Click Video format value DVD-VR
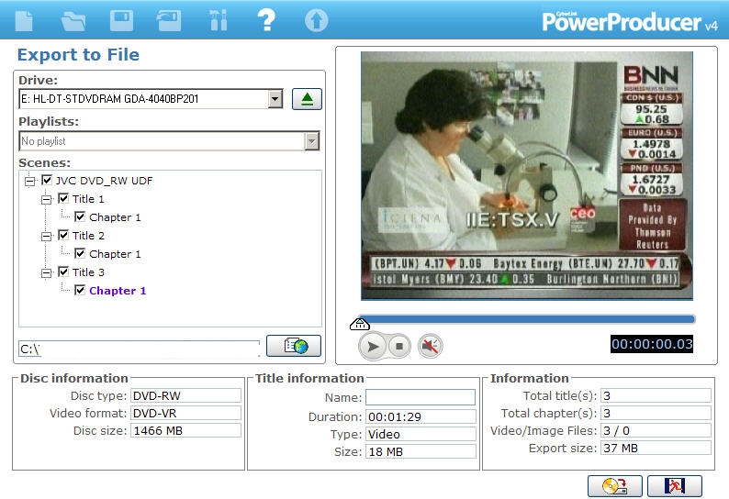The width and height of the screenshot is (729, 499). [x=186, y=413]
